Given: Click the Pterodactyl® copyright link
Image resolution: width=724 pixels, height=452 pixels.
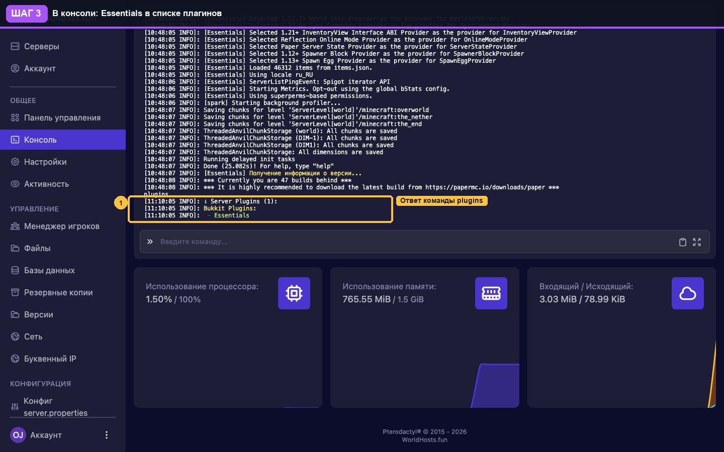Looking at the screenshot, I should (x=424, y=431).
